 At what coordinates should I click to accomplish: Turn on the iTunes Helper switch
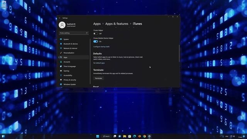[x=95, y=34]
